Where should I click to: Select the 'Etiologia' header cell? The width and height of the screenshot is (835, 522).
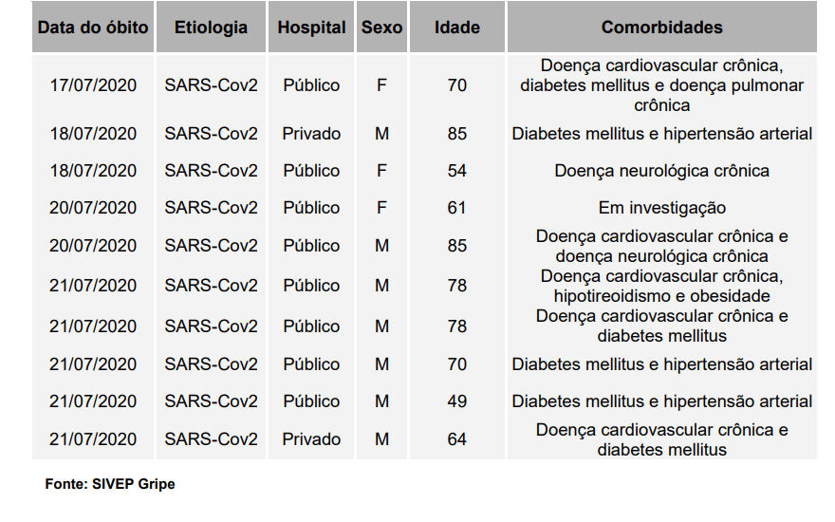211,28
